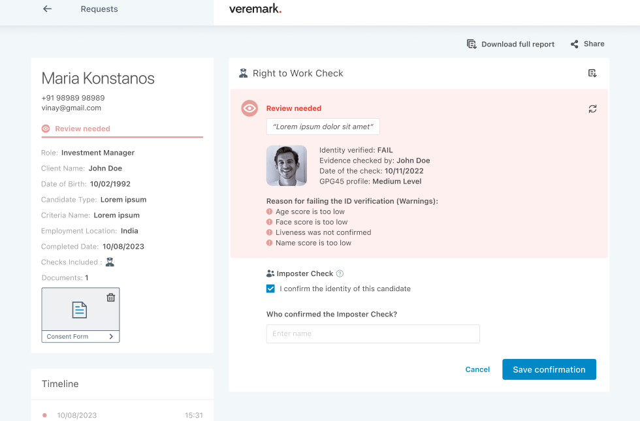
Task: Click the veremark logo
Action: click(255, 9)
